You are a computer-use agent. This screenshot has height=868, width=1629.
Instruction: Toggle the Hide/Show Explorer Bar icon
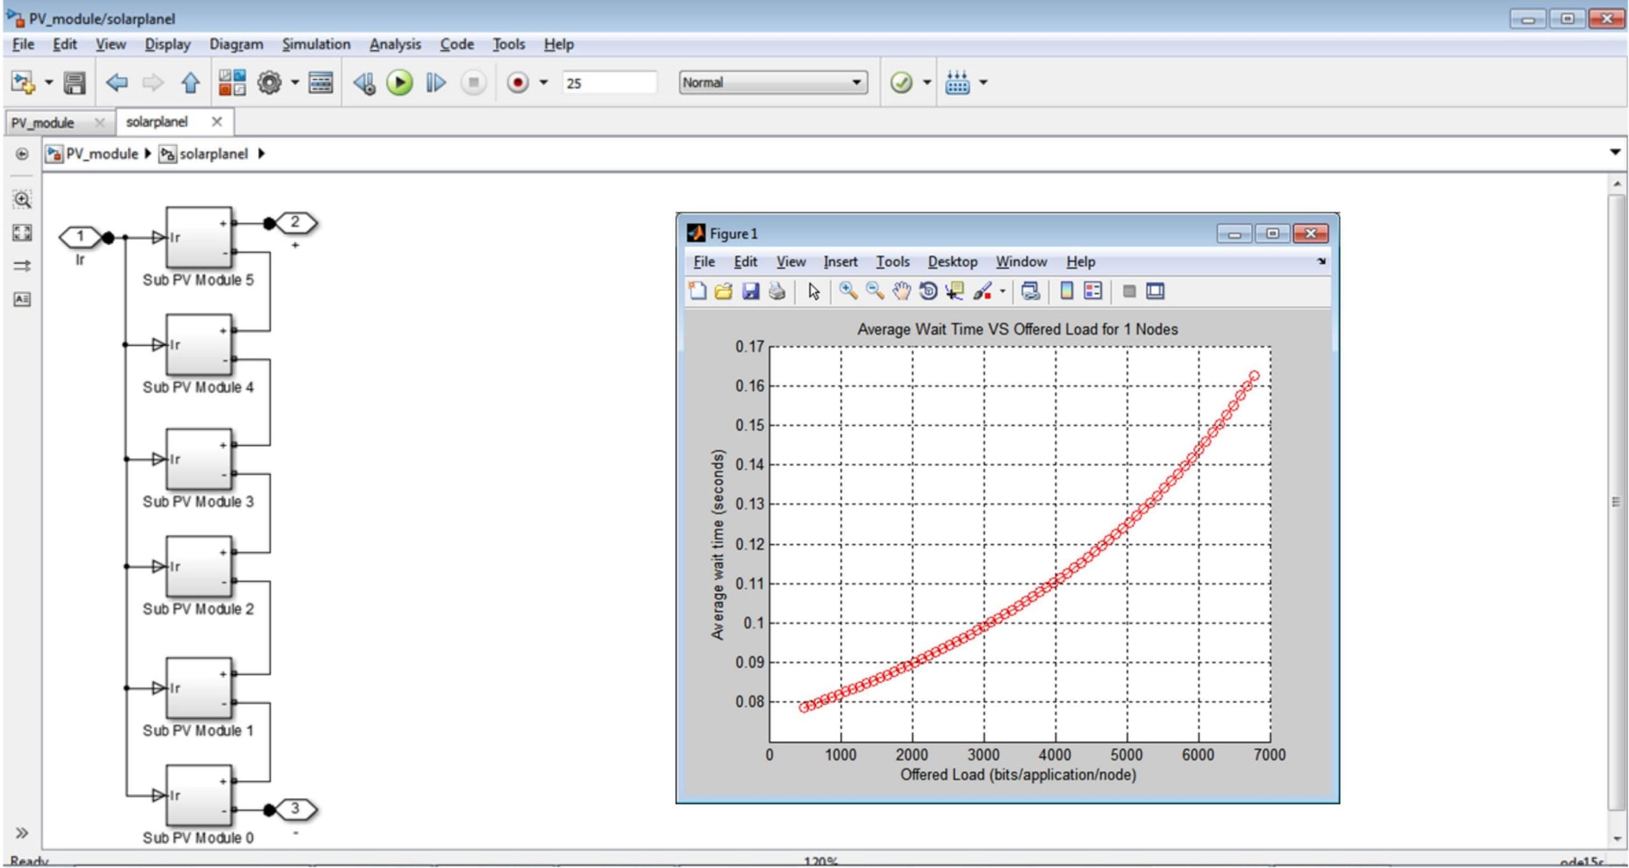[x=22, y=154]
